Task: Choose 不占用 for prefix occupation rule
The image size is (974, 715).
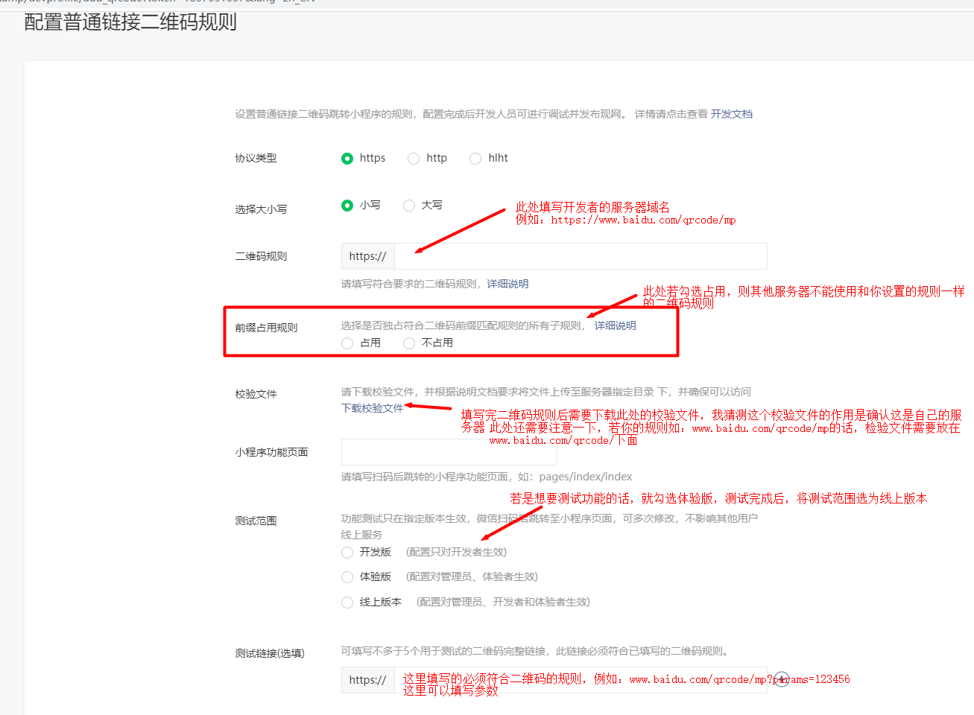Action: click(409, 343)
